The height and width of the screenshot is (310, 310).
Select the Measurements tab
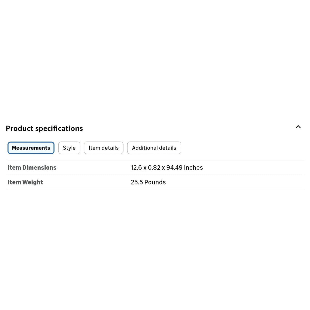click(31, 148)
